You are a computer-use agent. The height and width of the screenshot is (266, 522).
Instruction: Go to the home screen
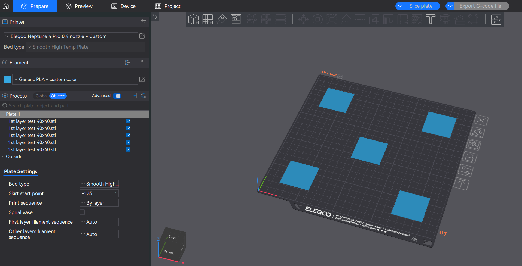6,6
